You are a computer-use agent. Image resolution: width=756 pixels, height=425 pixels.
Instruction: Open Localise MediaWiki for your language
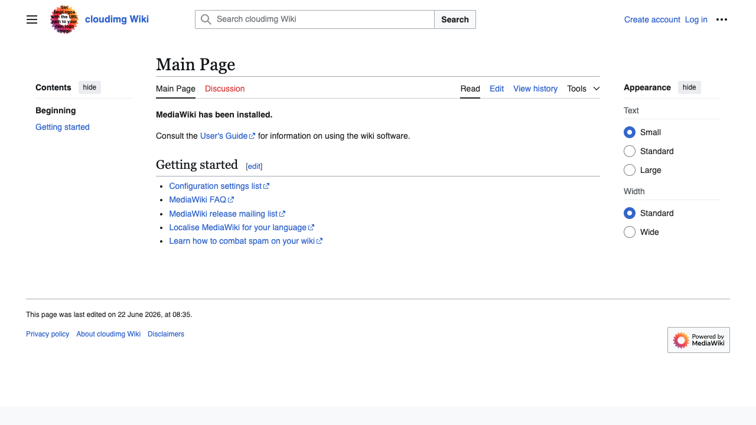click(x=242, y=227)
